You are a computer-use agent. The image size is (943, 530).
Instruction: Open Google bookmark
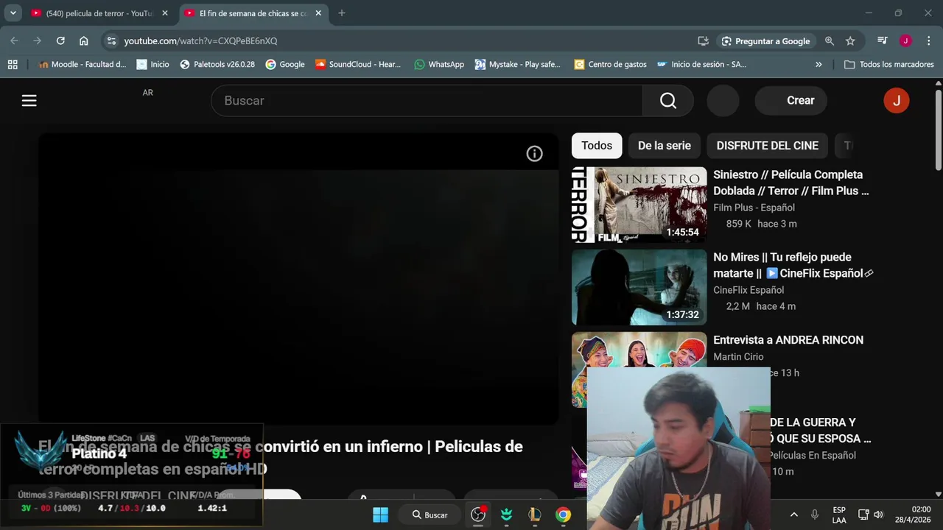point(285,65)
